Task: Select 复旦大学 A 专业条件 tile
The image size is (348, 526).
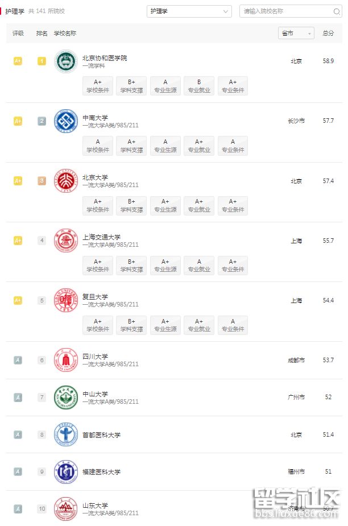Action: coord(233,325)
